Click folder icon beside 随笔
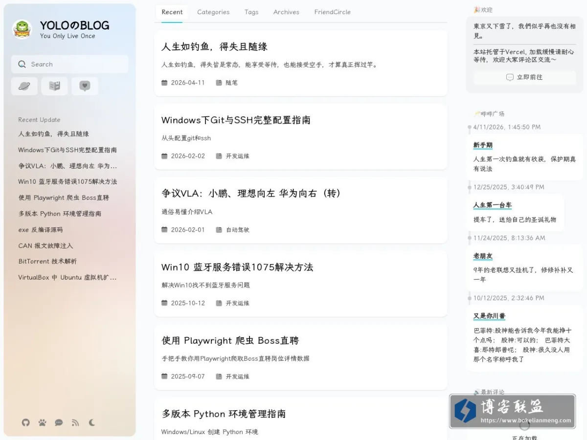The width and height of the screenshot is (587, 440). click(x=219, y=83)
